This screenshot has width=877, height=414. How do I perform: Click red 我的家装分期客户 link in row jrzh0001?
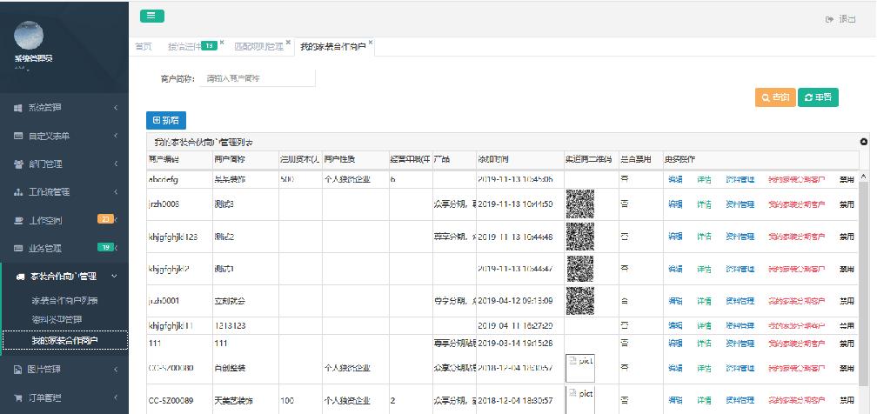(797, 301)
